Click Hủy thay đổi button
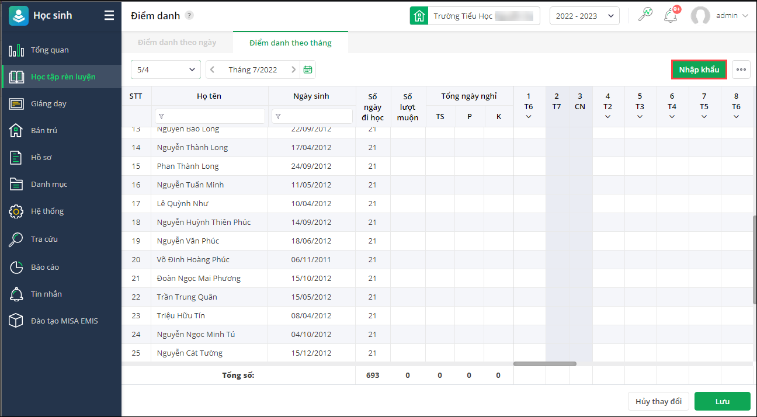The height and width of the screenshot is (417, 757). coord(658,401)
